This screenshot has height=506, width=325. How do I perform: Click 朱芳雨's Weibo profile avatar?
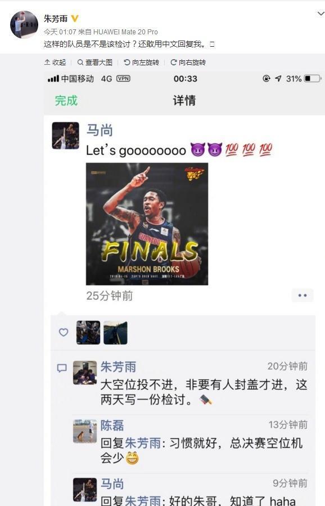(x=24, y=25)
